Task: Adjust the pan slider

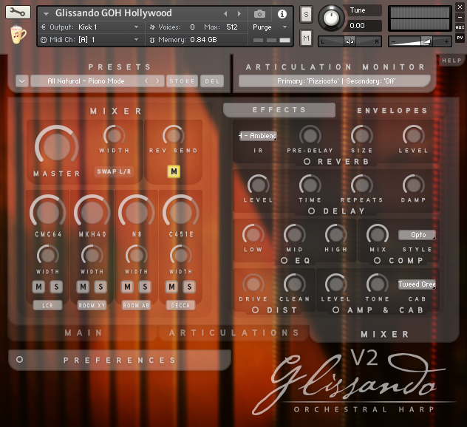Action: tap(350, 41)
